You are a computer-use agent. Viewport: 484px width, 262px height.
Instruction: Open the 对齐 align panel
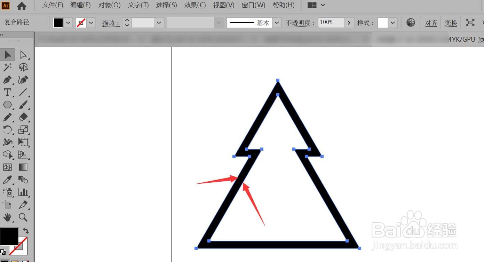coord(431,23)
